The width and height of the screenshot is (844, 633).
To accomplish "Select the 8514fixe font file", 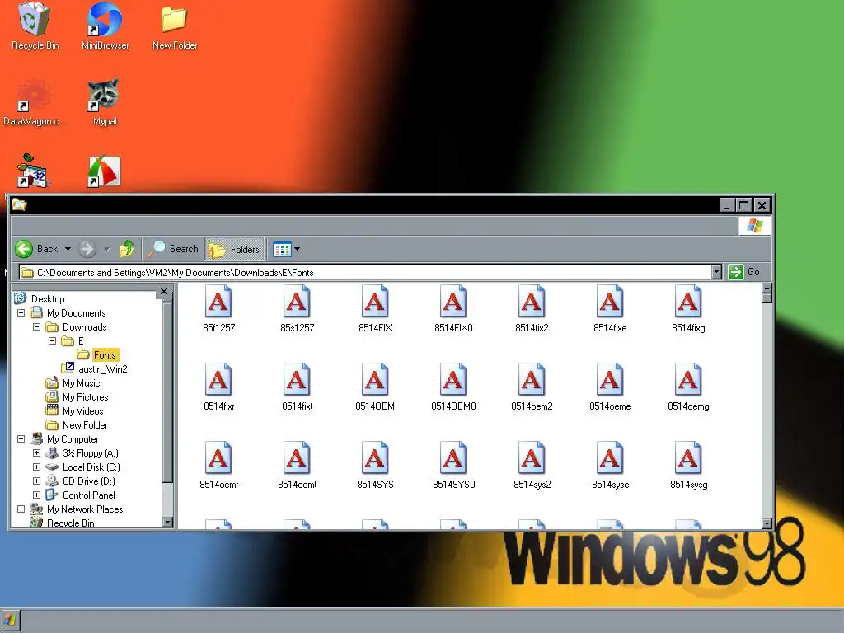I will pos(610,308).
